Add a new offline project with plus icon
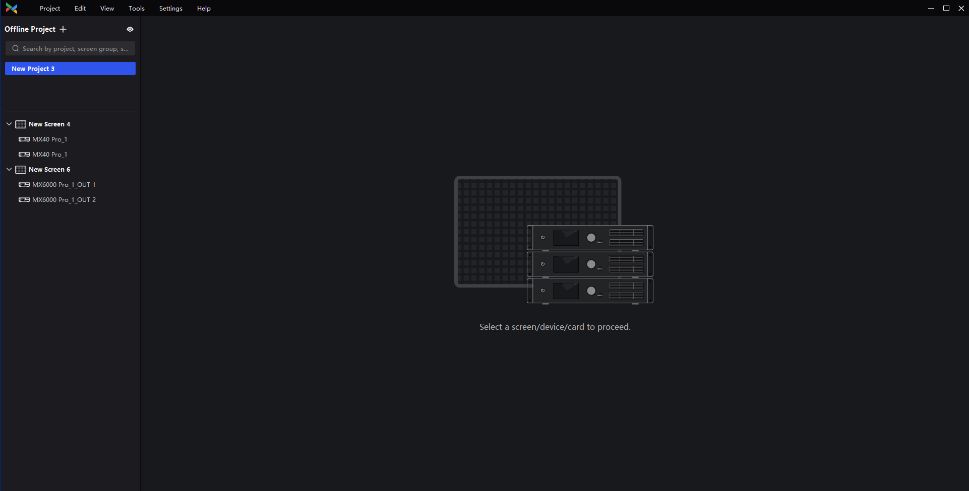Image resolution: width=969 pixels, height=491 pixels. [63, 29]
